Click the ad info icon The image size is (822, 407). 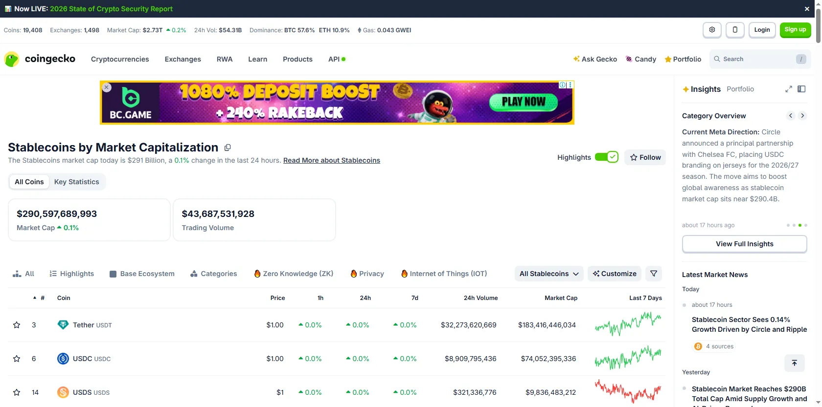tap(563, 85)
